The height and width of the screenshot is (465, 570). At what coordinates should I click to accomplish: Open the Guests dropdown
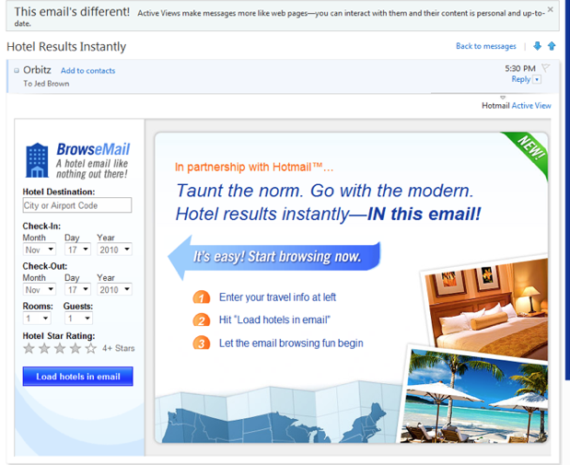[x=78, y=318]
